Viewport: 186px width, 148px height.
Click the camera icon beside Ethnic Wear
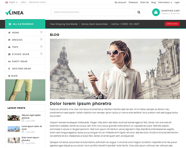(x=9, y=54)
